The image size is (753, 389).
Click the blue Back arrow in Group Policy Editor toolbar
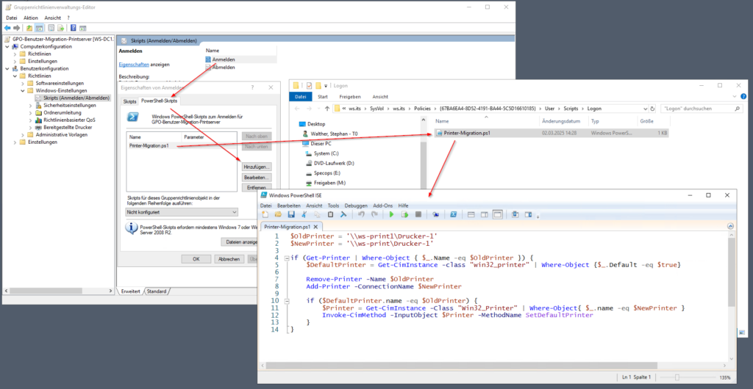pyautogui.click(x=7, y=28)
